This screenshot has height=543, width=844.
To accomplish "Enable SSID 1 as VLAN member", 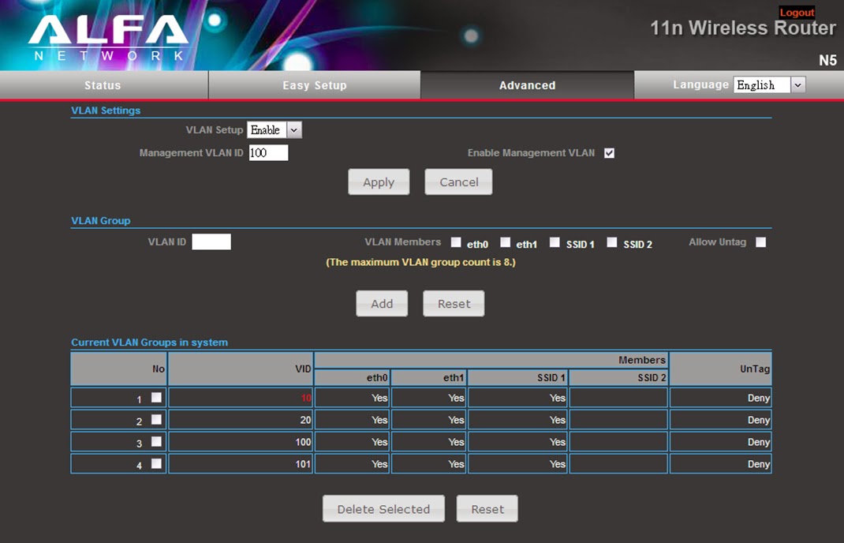I will click(x=555, y=242).
